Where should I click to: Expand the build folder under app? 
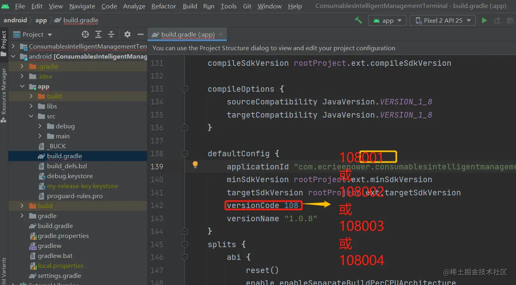[x=31, y=96]
